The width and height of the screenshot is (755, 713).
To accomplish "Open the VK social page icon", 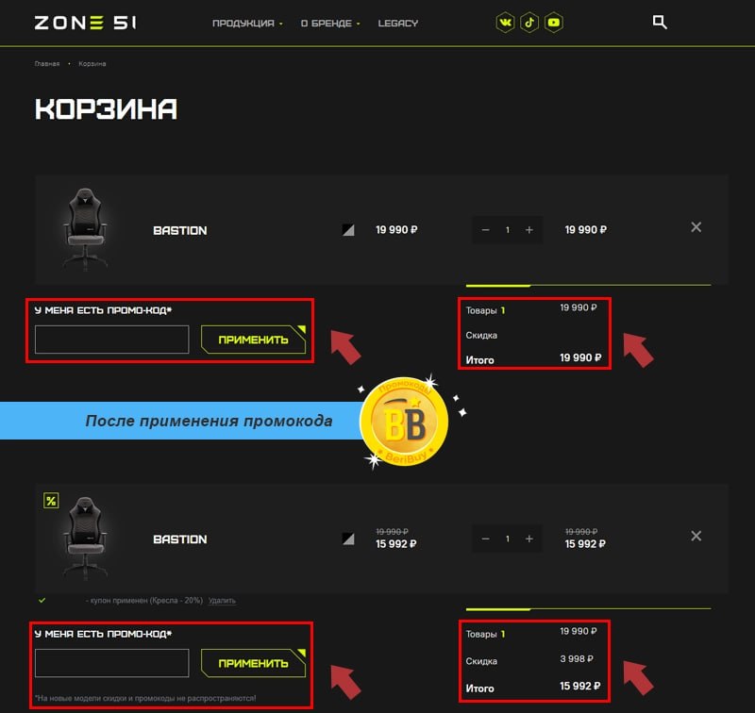I will click(505, 23).
